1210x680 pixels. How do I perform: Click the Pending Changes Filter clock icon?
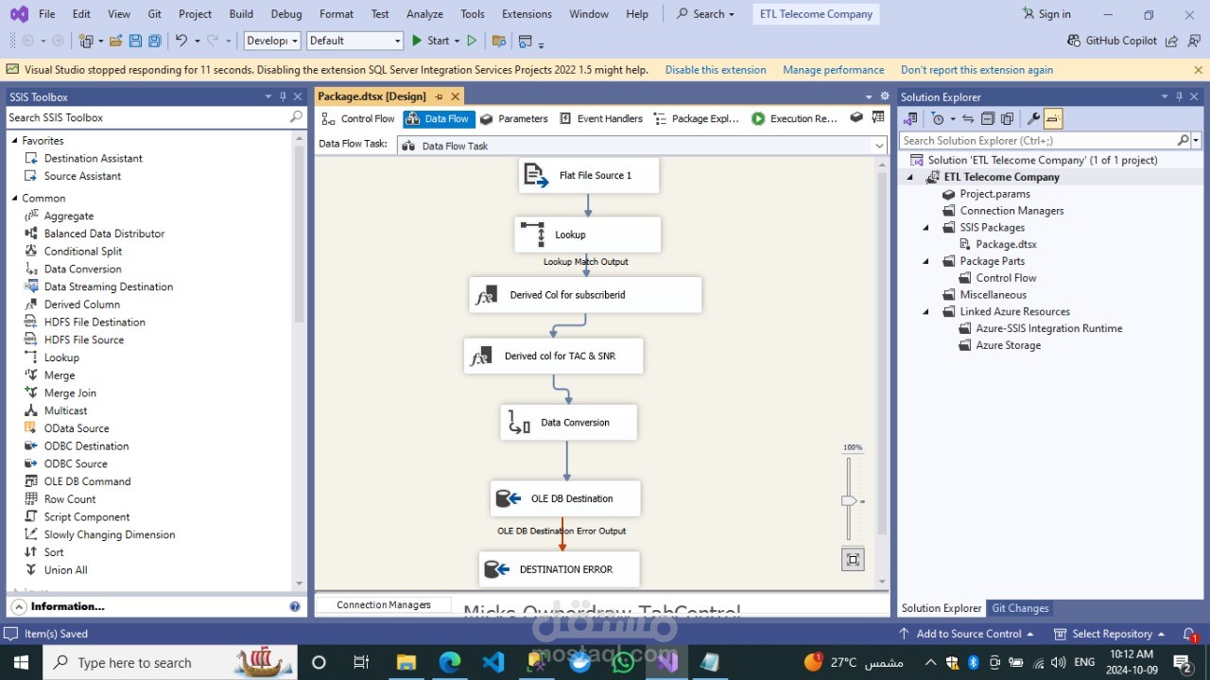tap(938, 118)
